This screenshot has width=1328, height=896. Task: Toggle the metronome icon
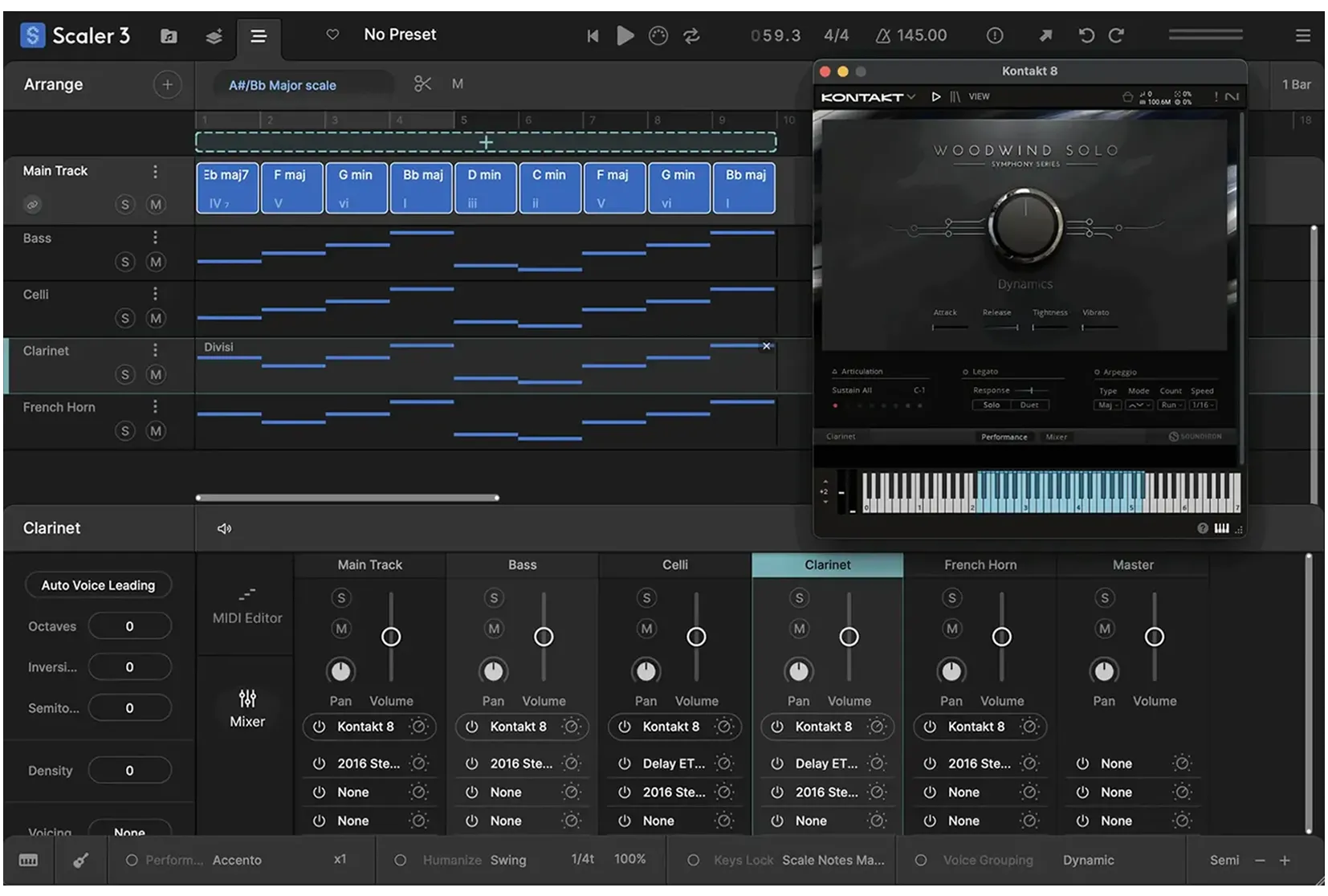(x=658, y=35)
